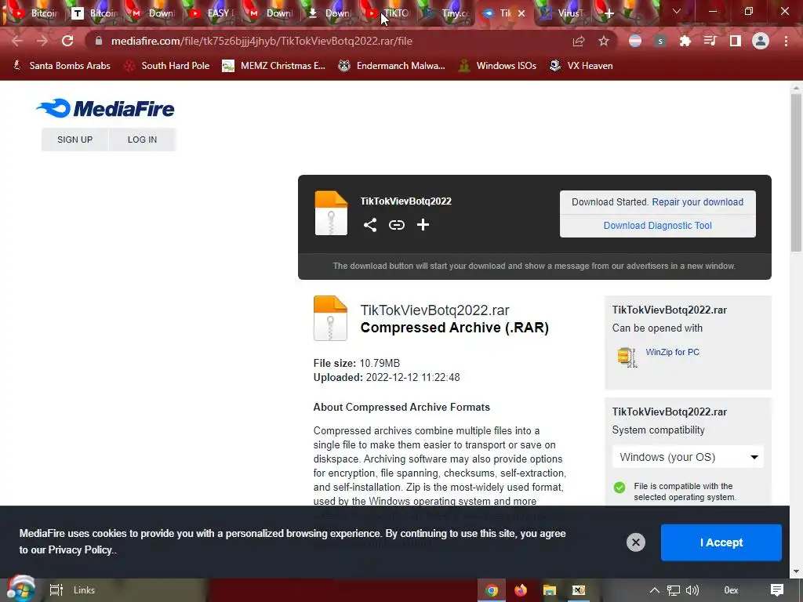Switch to the VirusT tab

(x=562, y=13)
